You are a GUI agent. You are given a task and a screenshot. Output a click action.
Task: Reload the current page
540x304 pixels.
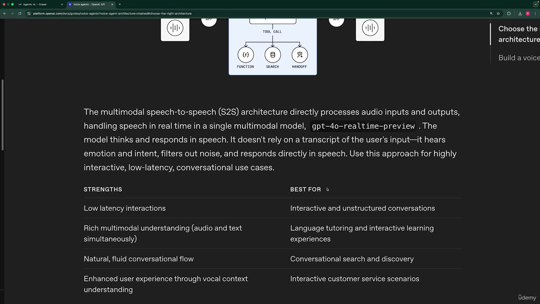coord(19,14)
